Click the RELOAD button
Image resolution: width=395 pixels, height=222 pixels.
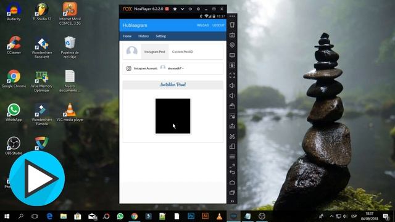point(203,25)
